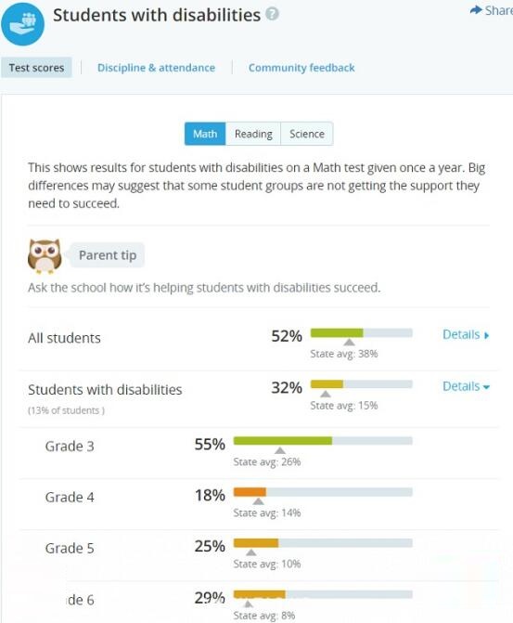Select the Test scores tab

coord(36,68)
